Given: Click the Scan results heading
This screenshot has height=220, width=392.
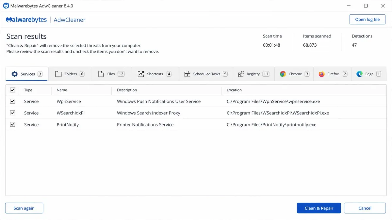Looking at the screenshot, I should 26,36.
